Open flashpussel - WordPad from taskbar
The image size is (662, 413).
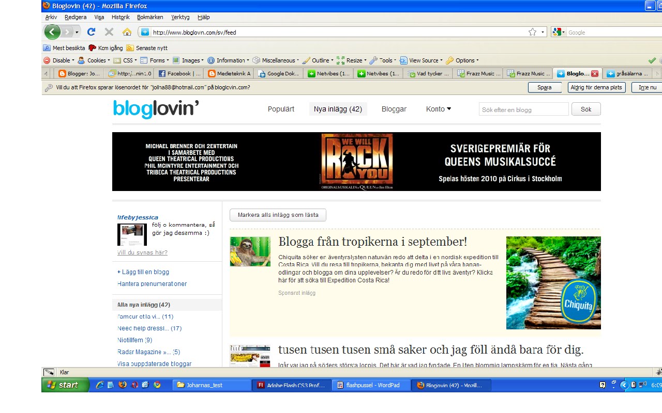(371, 385)
